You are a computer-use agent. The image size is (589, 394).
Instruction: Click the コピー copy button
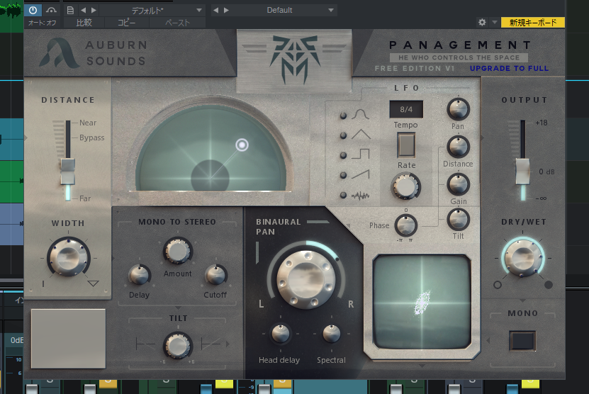[x=127, y=23]
